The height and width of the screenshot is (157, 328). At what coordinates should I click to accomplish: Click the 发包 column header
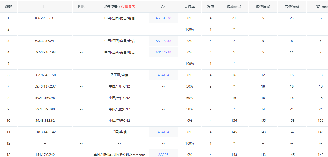click(x=211, y=7)
